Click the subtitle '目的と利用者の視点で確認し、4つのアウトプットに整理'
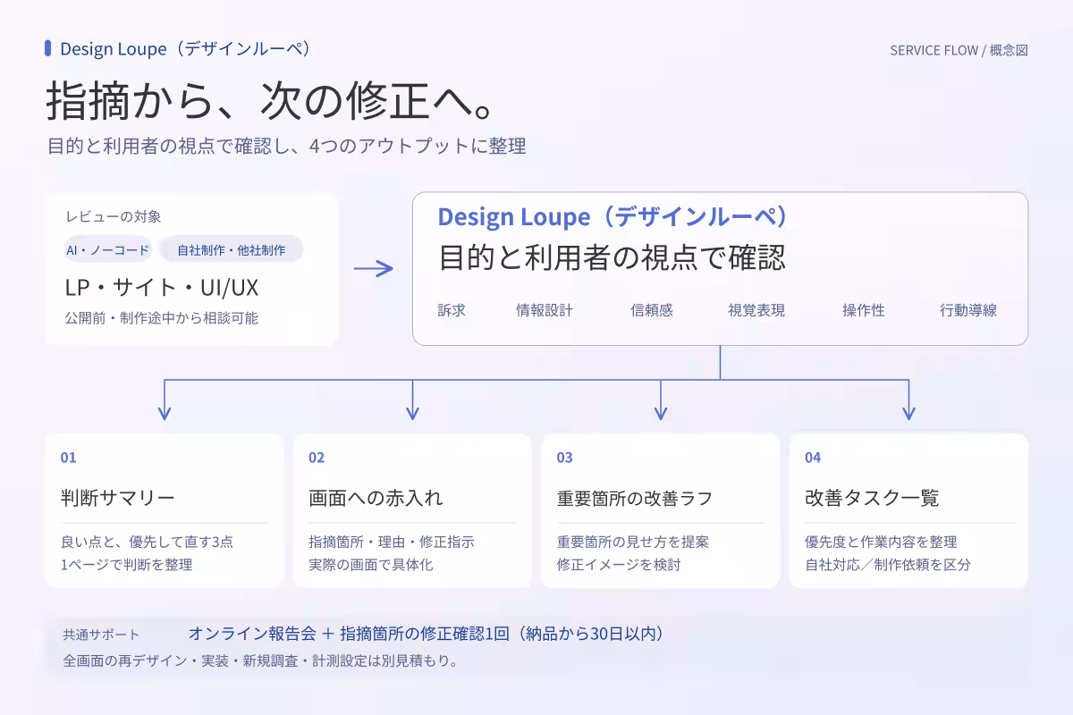Screen dimensions: 1073x715 pyautogui.click(x=287, y=146)
